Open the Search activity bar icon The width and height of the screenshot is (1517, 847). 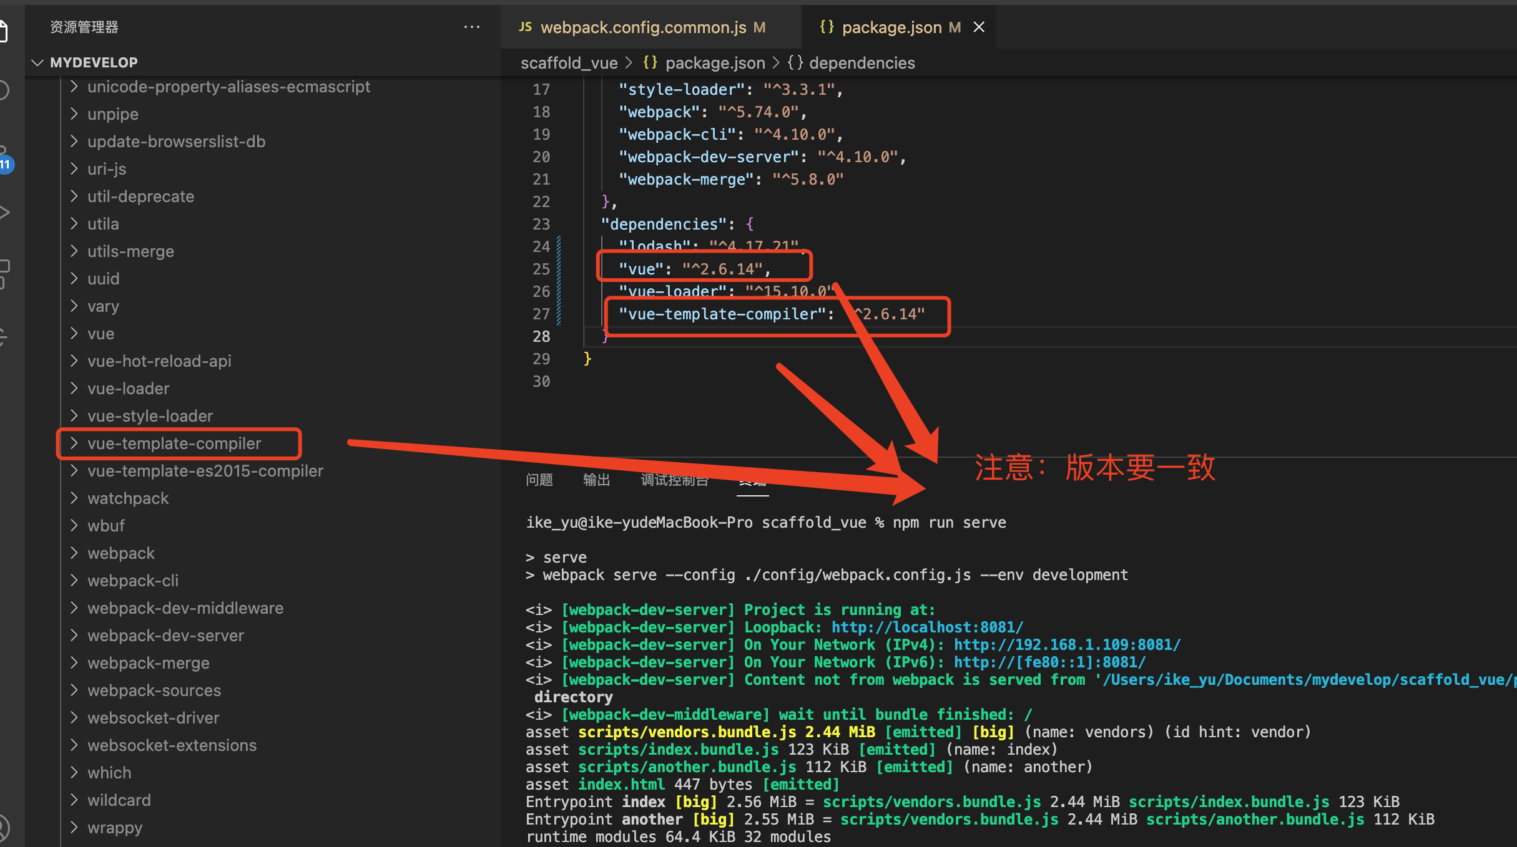point(4,90)
